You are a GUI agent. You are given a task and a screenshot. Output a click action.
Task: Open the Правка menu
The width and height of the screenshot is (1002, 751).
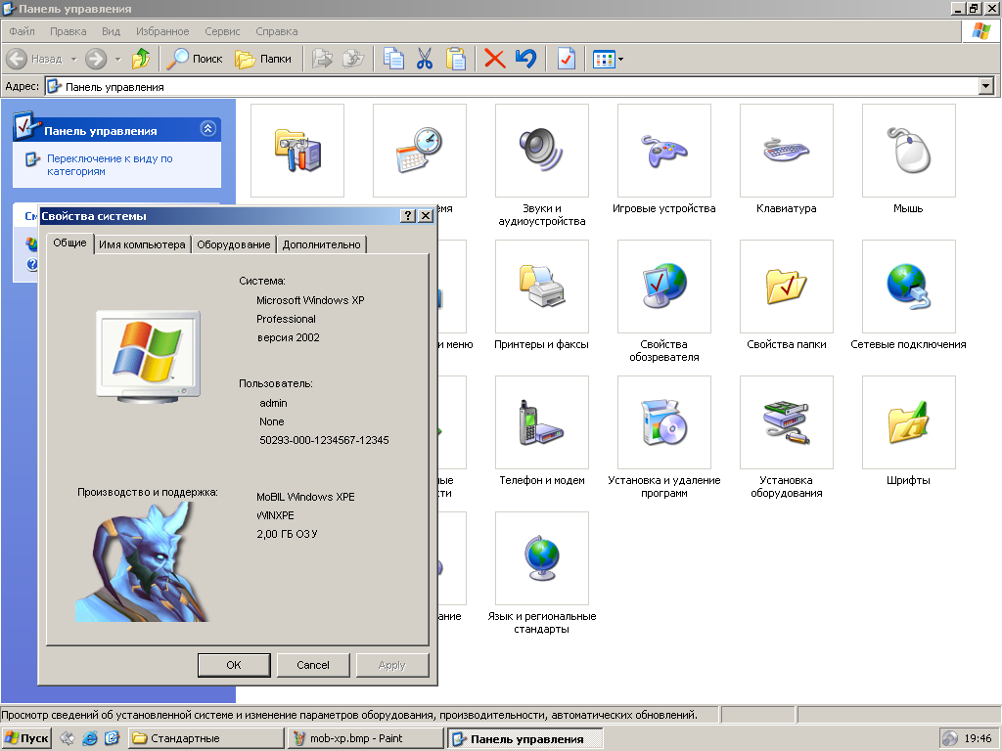pyautogui.click(x=68, y=31)
